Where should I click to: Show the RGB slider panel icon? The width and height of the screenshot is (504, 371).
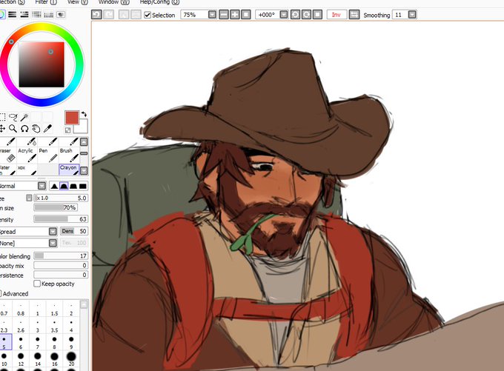(12, 15)
